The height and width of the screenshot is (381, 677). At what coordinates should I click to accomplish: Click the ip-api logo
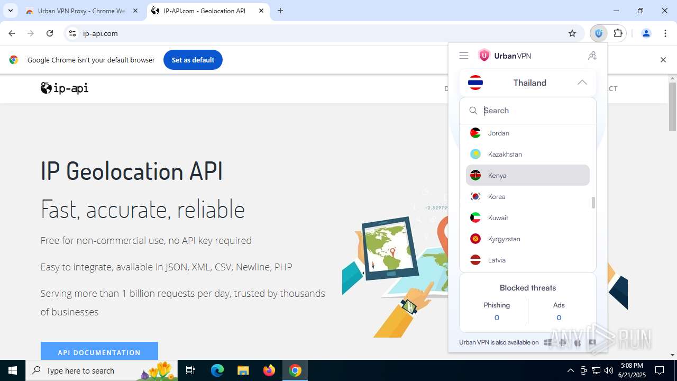pos(65,88)
